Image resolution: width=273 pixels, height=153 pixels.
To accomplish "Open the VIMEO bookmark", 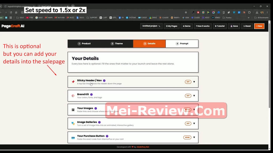I will (216, 18).
